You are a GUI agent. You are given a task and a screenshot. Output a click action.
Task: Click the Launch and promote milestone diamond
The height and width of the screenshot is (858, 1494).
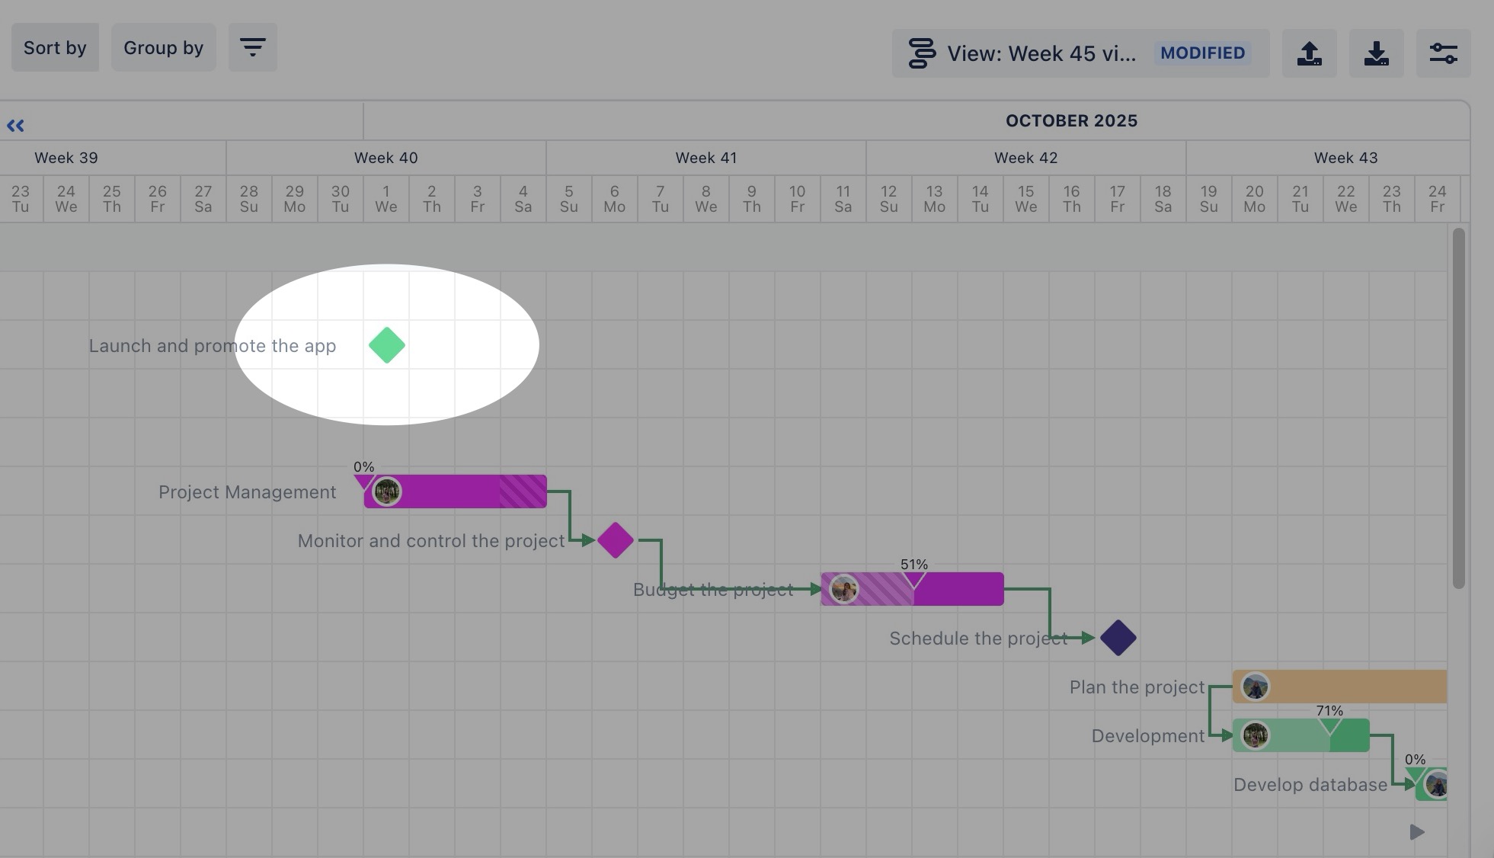(x=387, y=345)
